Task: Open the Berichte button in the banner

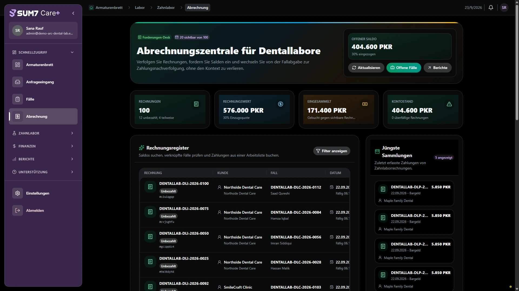Action: tap(437, 68)
